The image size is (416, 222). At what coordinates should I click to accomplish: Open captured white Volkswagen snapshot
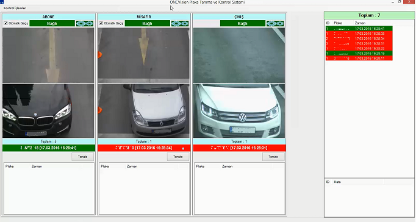[x=239, y=110]
